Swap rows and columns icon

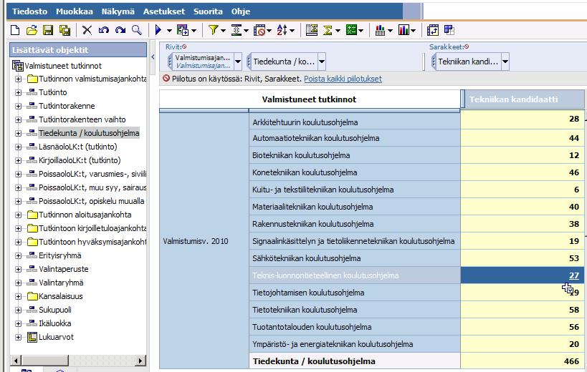[x=433, y=30]
